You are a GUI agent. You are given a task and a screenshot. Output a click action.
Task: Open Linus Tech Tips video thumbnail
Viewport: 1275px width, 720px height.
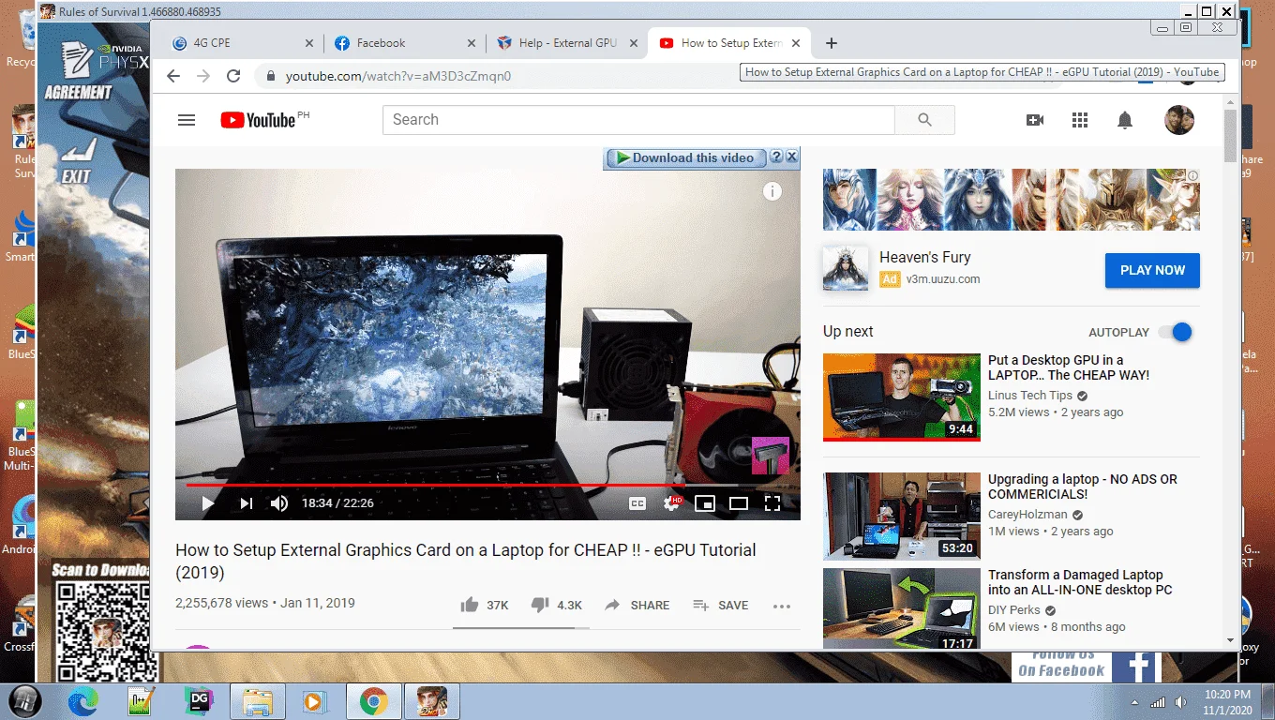[901, 397]
